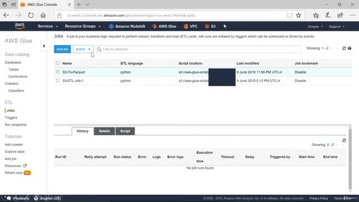This screenshot has height=202, width=359.
Task: Collapse the AWS Glue side navigation
Action: click(44, 46)
